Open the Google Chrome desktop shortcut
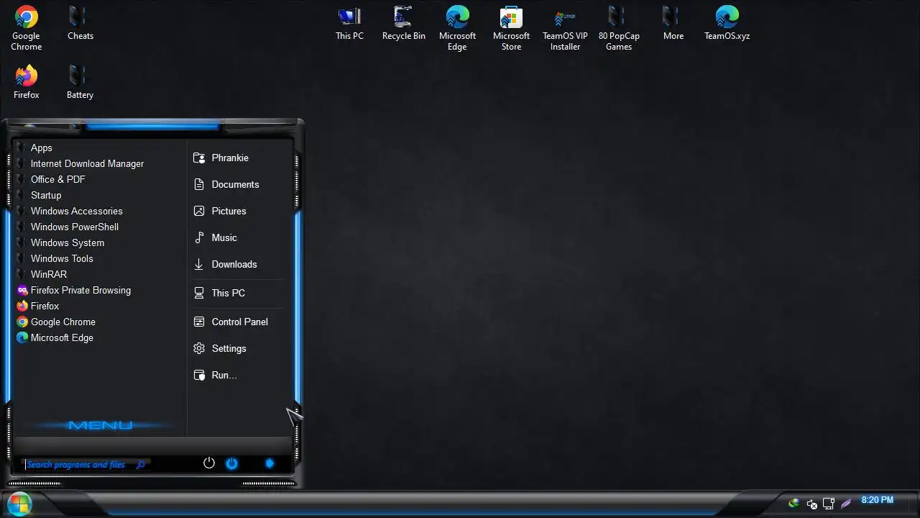920x518 pixels. 27,29
